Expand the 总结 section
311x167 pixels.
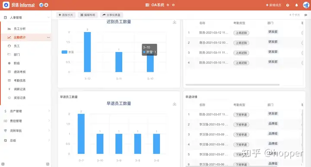(49, 140)
